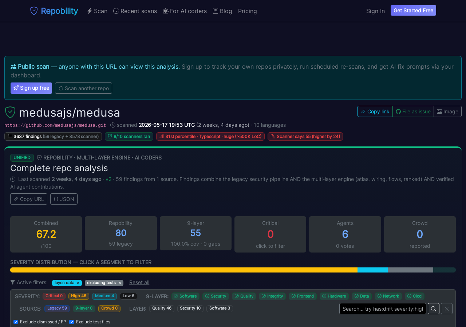Click the funnel icon by Active filters
This screenshot has width=466, height=327.
(13, 282)
